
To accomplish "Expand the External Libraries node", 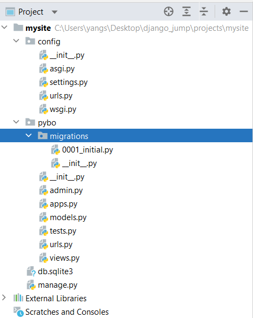I will 4,297.
